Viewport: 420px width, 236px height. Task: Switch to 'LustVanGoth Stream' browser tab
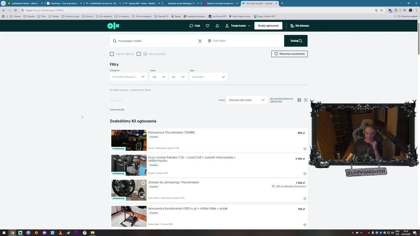(25, 3)
